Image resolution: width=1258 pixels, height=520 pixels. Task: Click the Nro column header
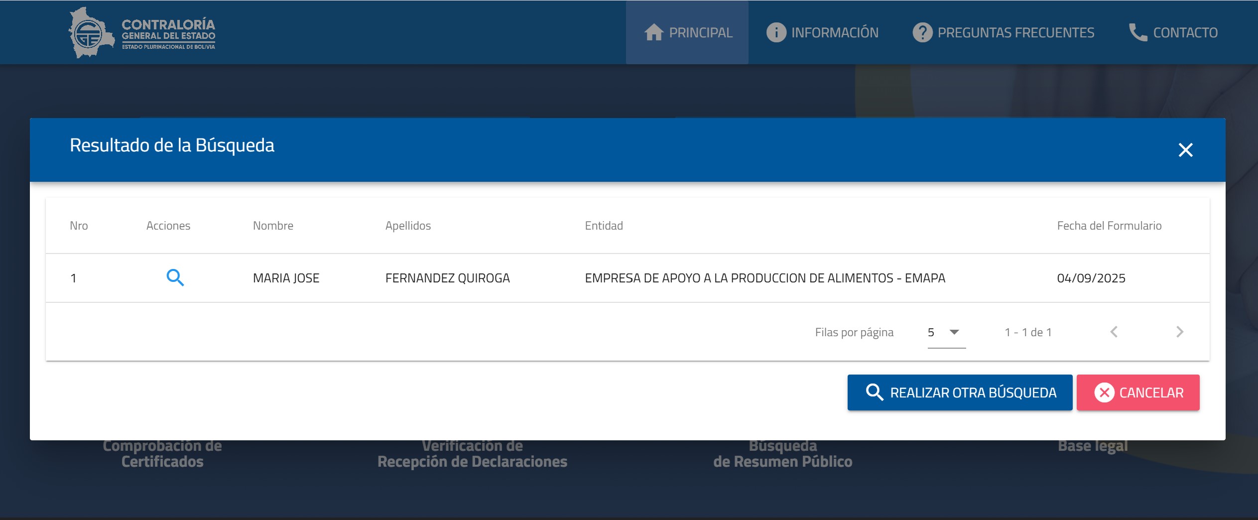(x=79, y=226)
